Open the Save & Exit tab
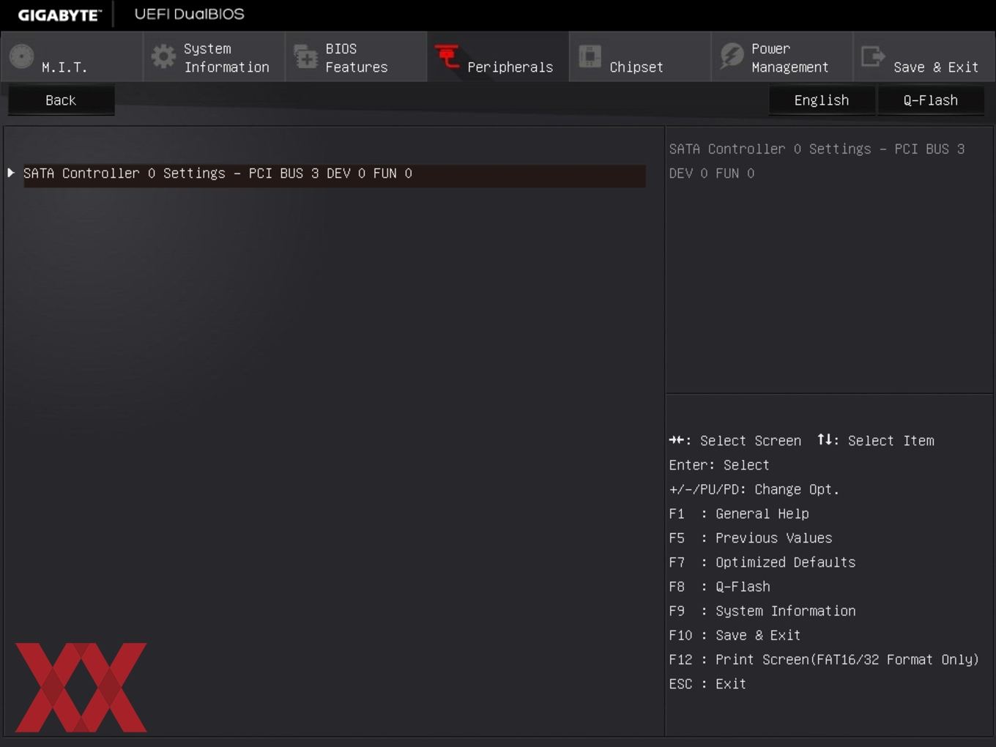 pyautogui.click(x=924, y=56)
